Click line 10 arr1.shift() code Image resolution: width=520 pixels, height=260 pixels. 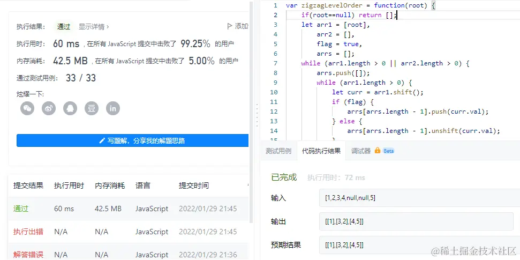coord(378,92)
